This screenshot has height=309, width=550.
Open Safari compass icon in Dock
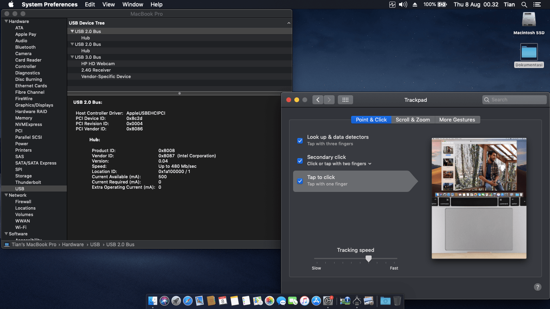coord(188,301)
